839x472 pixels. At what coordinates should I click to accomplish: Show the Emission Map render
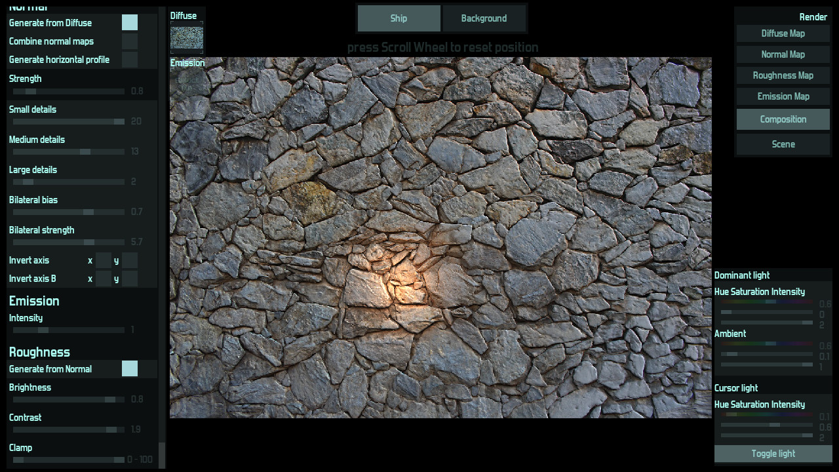(x=783, y=96)
